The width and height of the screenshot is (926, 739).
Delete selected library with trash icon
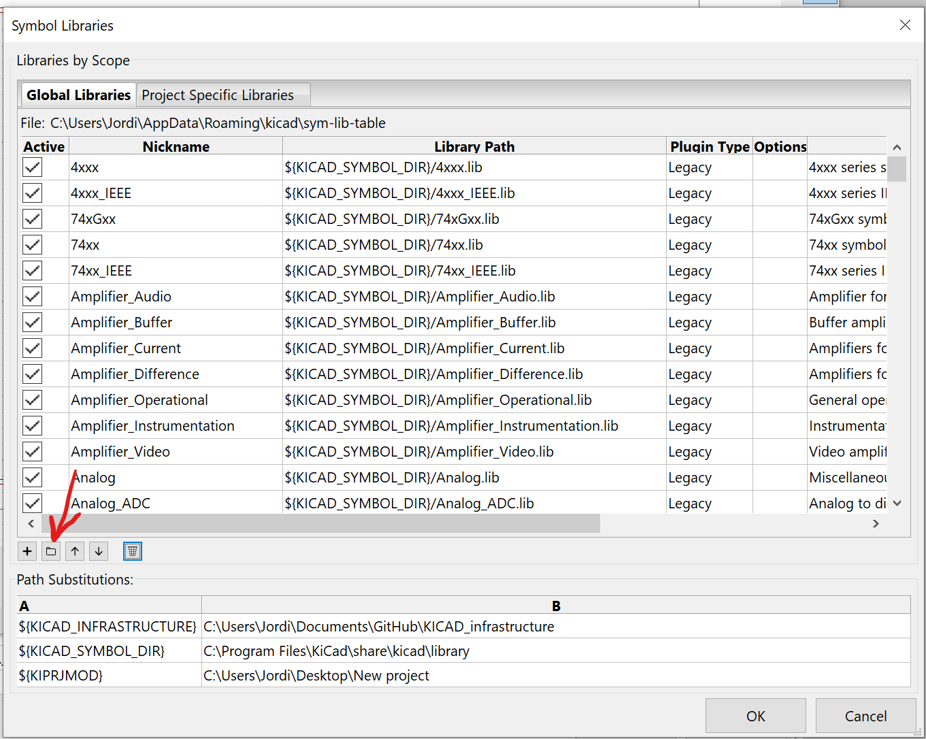(x=133, y=551)
